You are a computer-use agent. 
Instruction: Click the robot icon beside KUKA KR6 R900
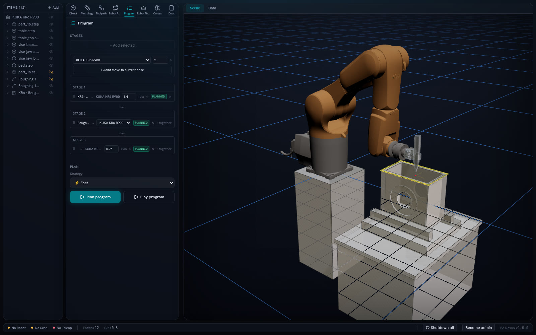8,17
